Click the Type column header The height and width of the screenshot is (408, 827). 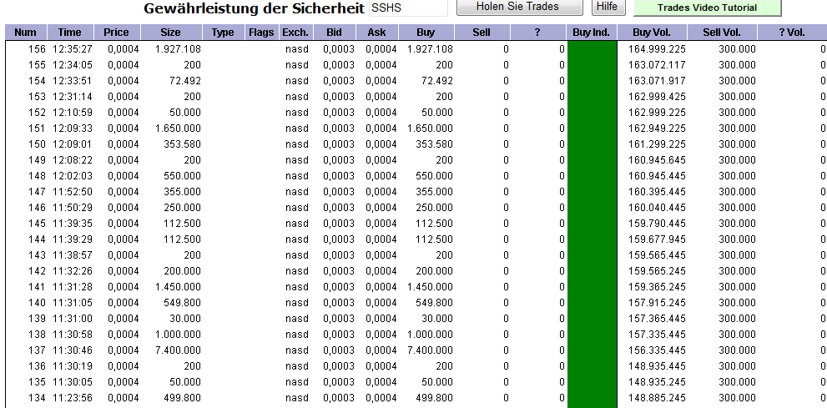tap(223, 33)
